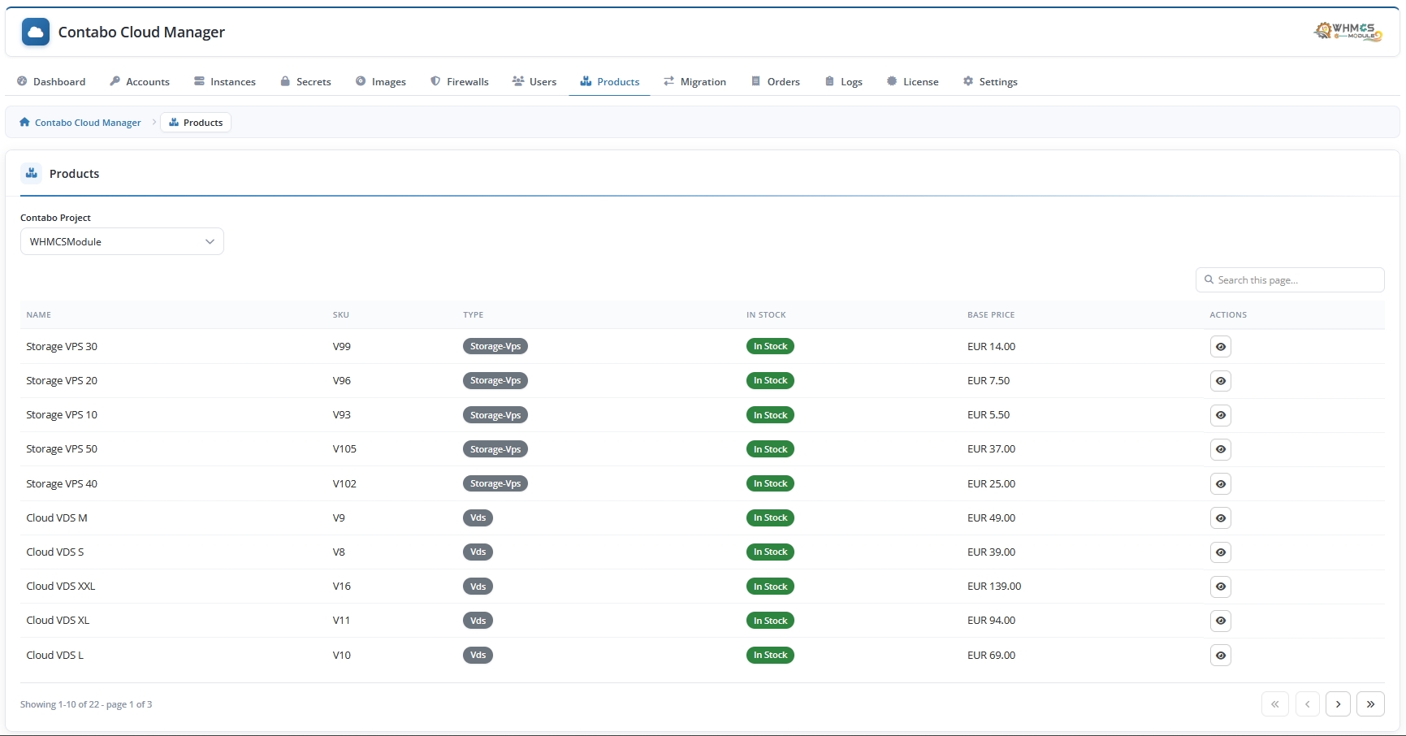This screenshot has width=1406, height=736.
Task: Go to the first page of results
Action: click(x=1275, y=704)
